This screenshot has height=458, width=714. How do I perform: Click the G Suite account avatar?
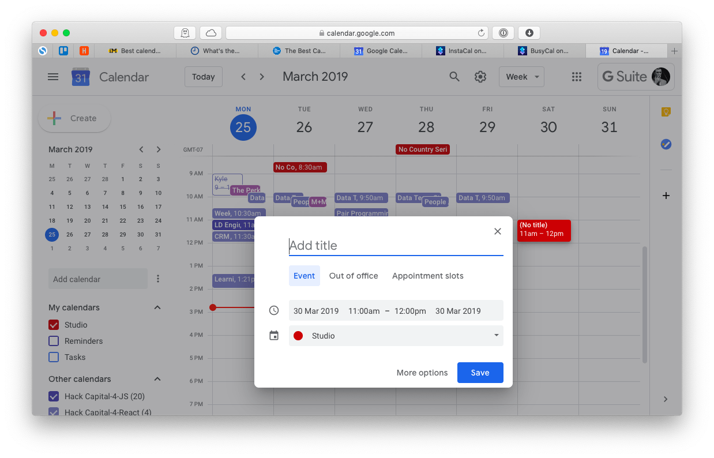pyautogui.click(x=661, y=77)
